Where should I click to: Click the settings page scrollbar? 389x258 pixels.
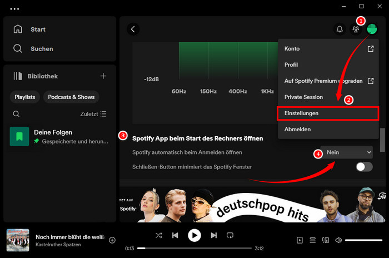tap(382, 140)
